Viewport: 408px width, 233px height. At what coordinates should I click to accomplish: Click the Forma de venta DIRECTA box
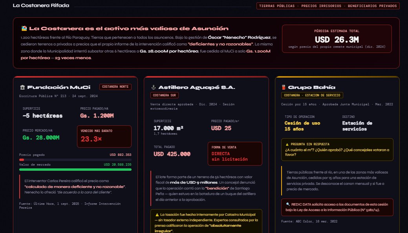tap(235, 154)
